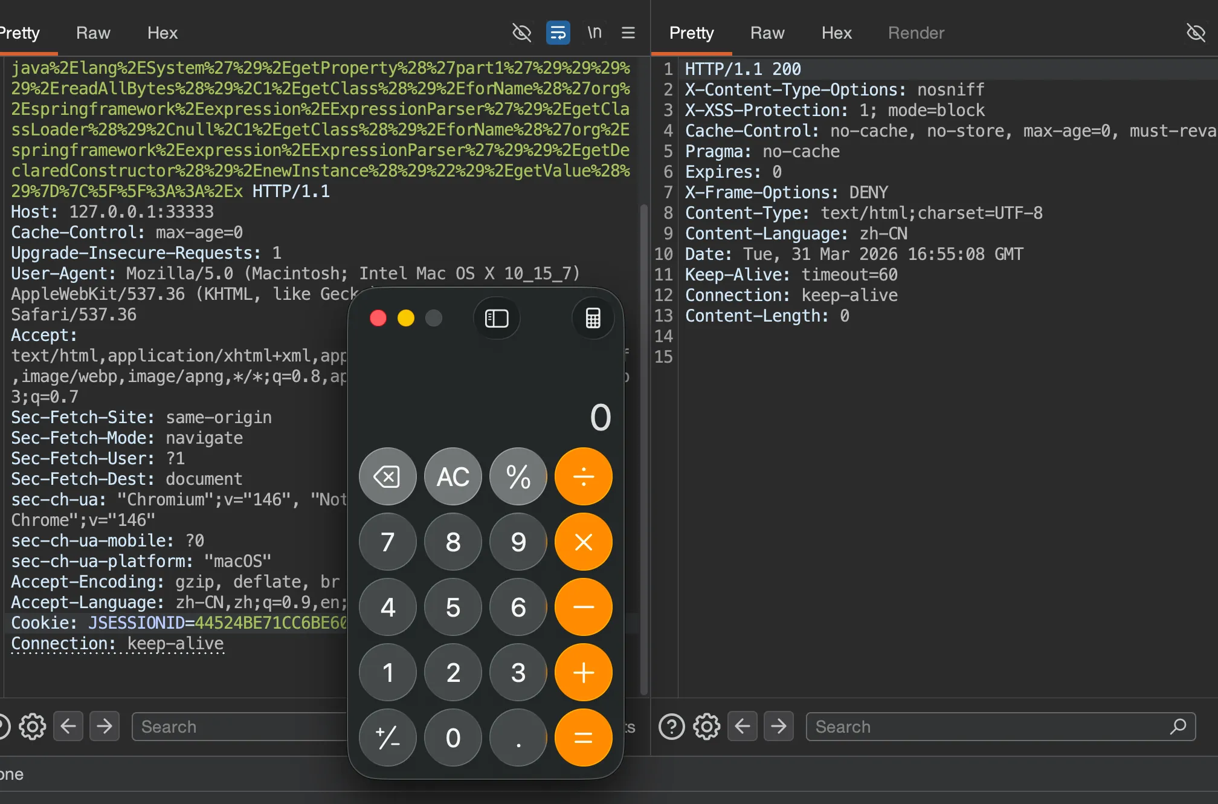The image size is (1218, 804).
Task: Open the request pane hamburger menu
Action: pos(628,33)
